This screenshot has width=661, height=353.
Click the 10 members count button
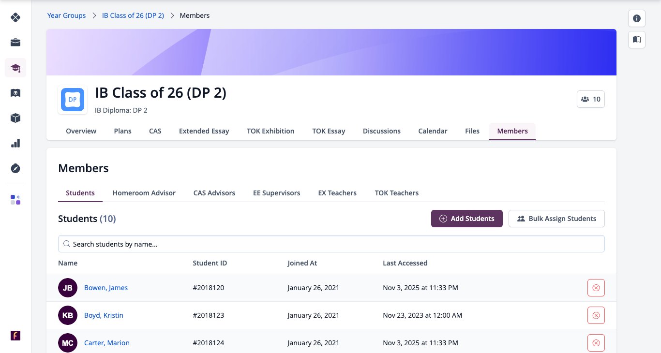click(591, 99)
